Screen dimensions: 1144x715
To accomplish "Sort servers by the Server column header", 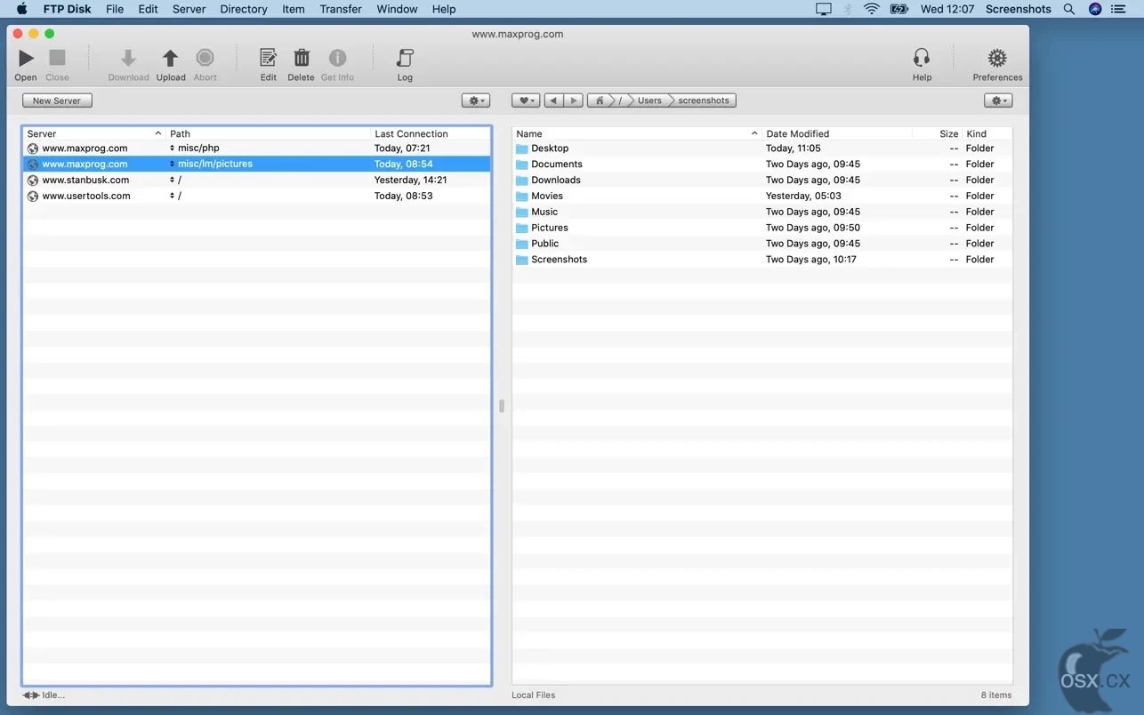I will pyautogui.click(x=94, y=134).
